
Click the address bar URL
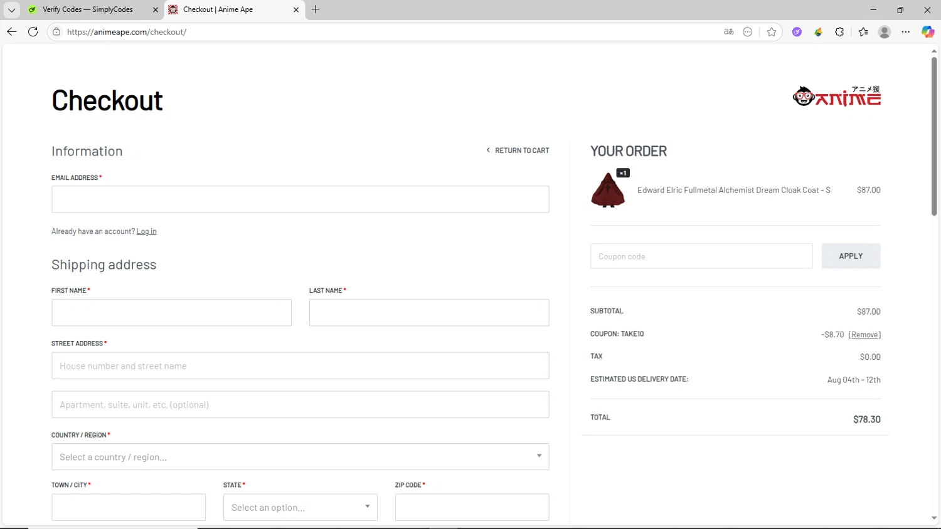click(x=127, y=32)
